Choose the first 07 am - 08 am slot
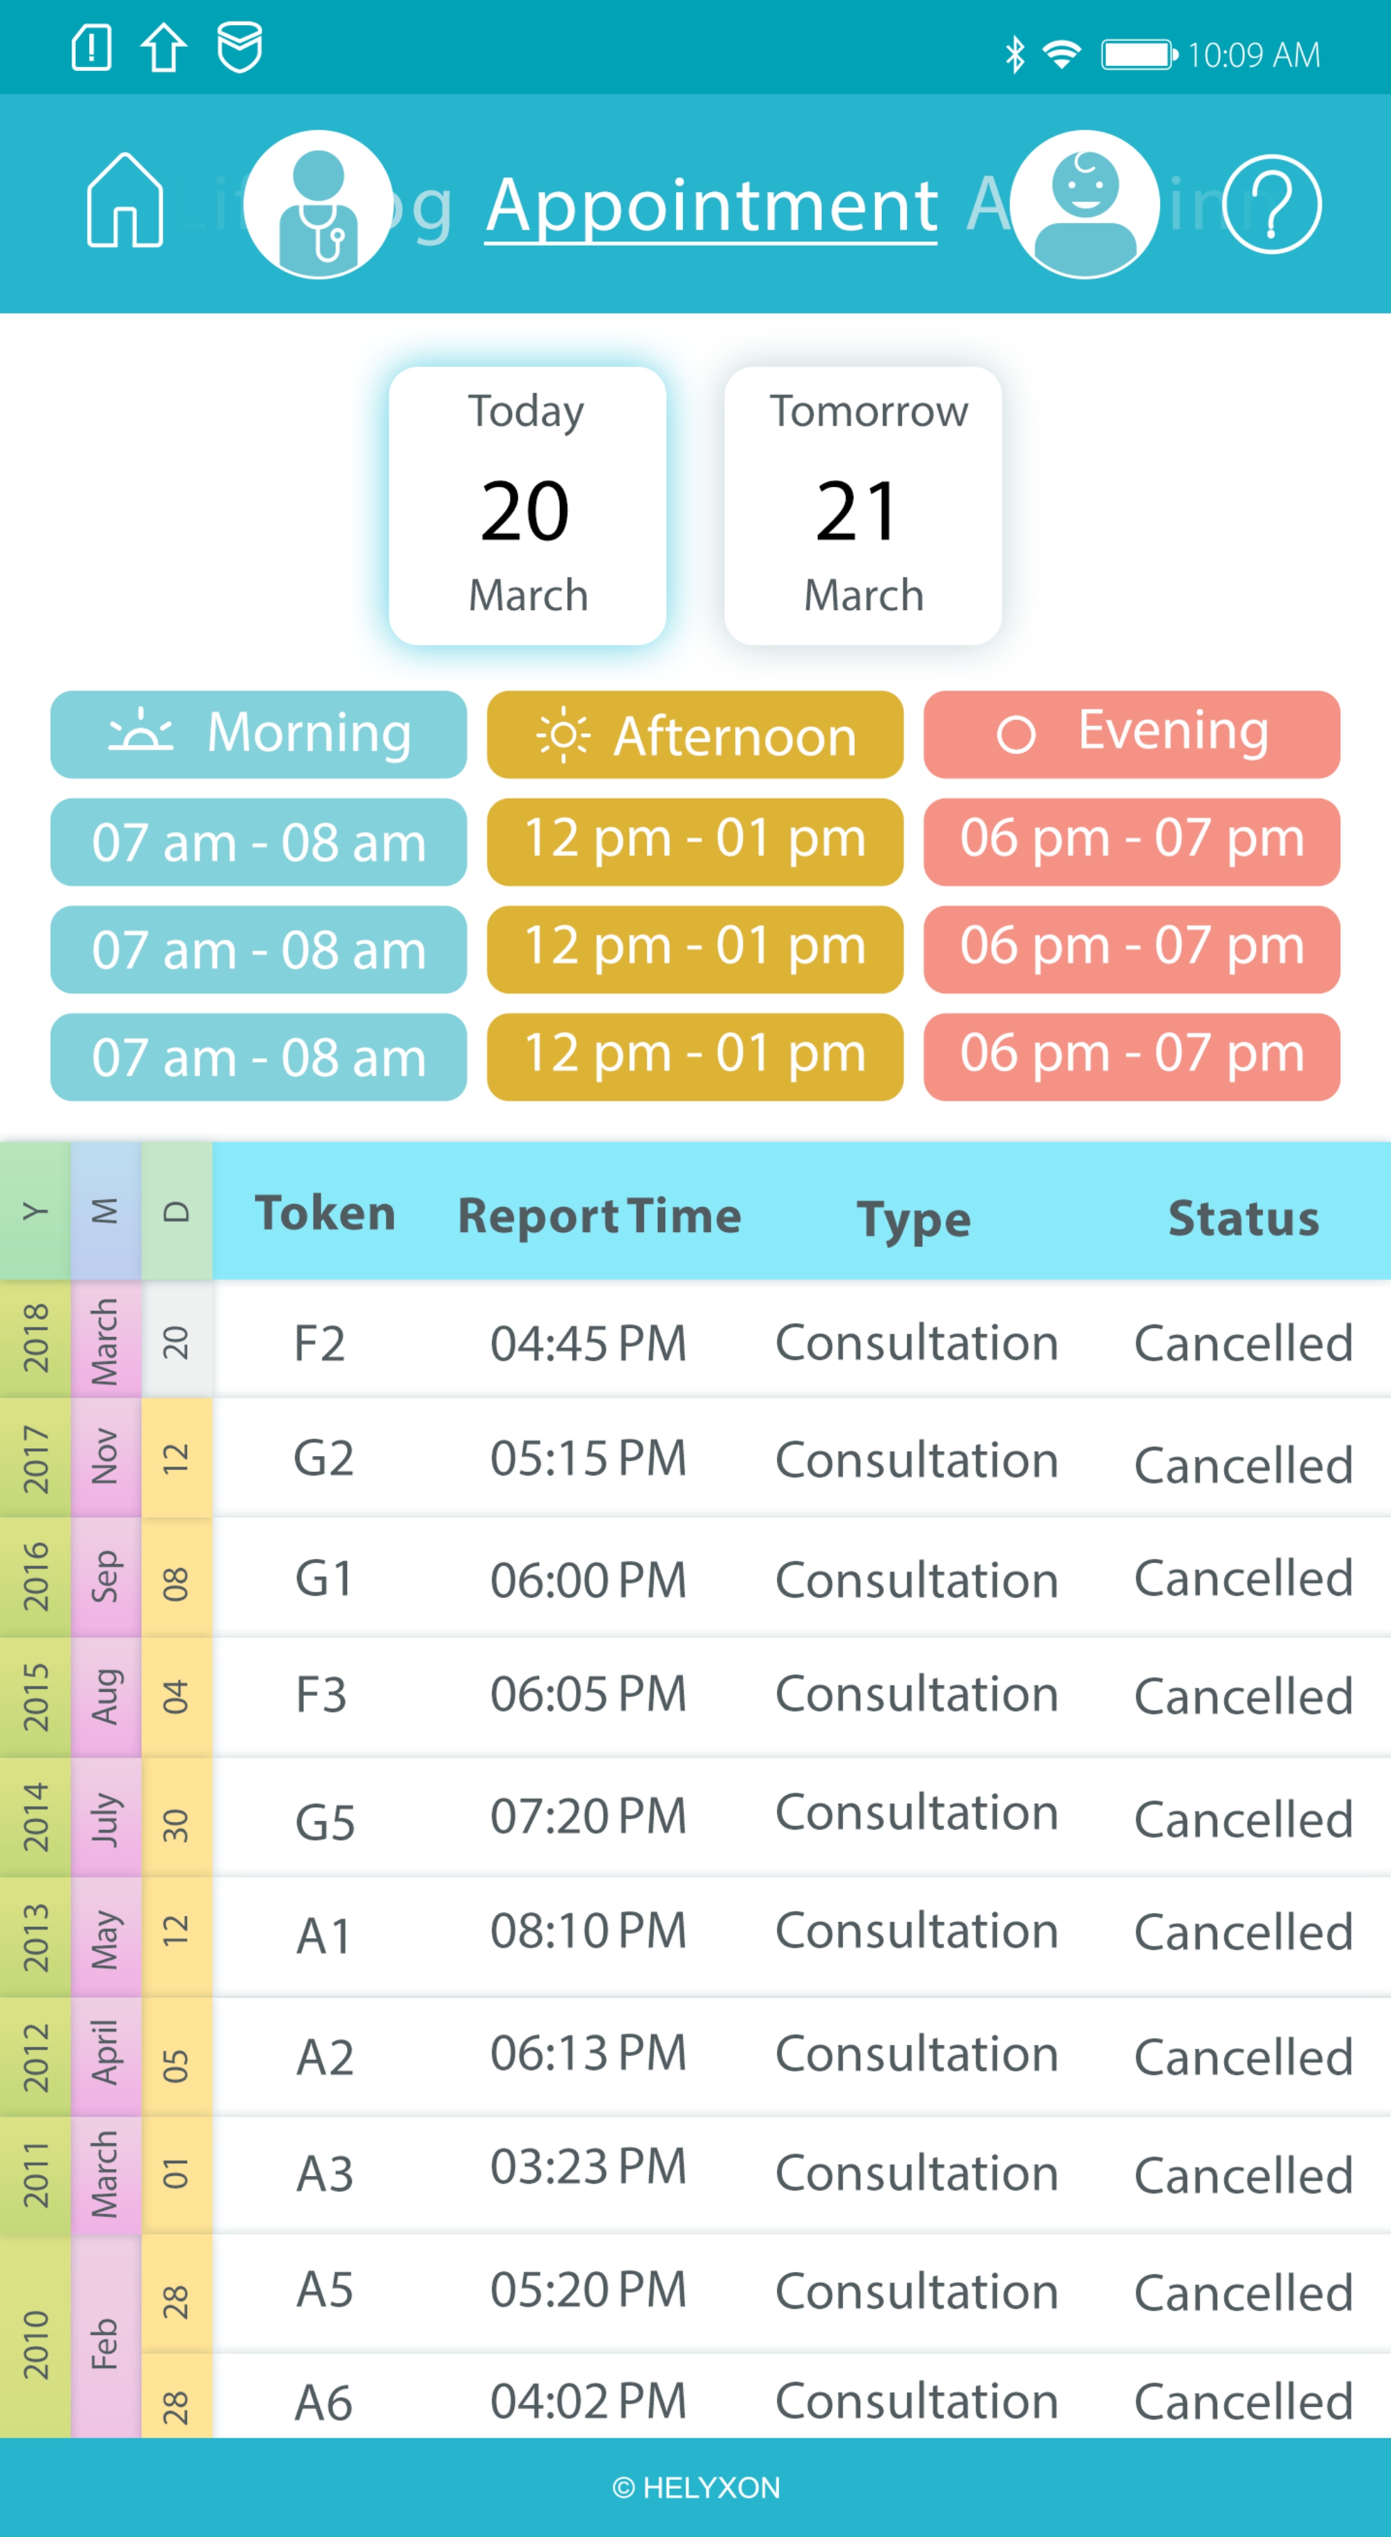The image size is (1391, 2537). pos(258,842)
